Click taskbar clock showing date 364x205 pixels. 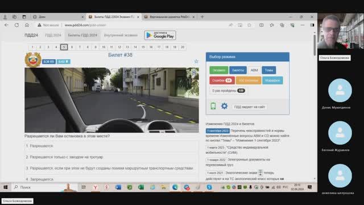pyautogui.click(x=297, y=187)
